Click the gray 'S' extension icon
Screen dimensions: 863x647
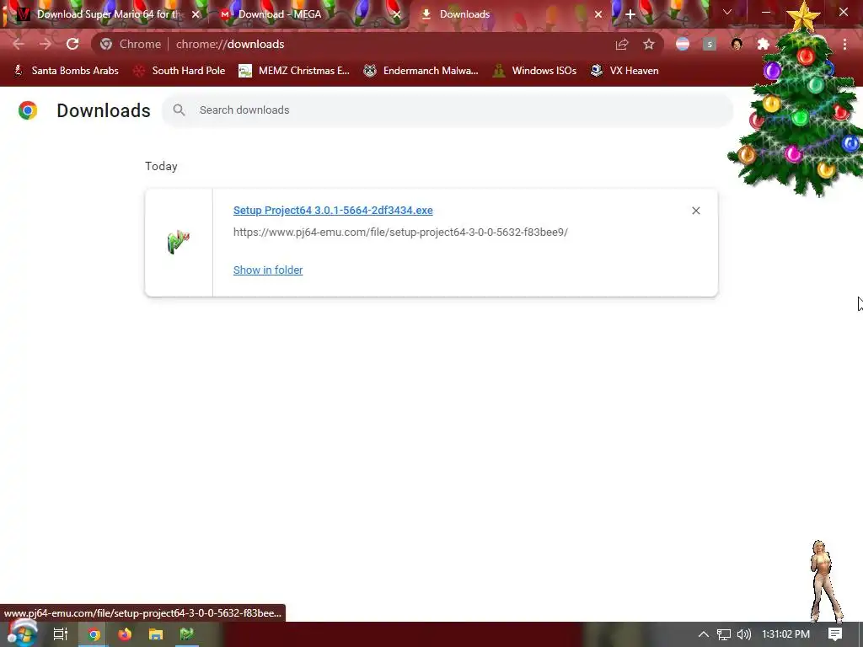point(710,44)
